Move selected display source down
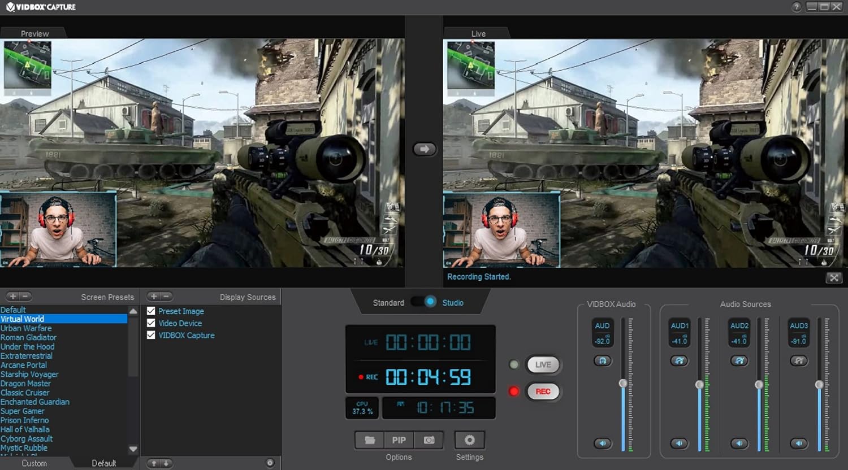This screenshot has height=470, width=848. point(166,463)
